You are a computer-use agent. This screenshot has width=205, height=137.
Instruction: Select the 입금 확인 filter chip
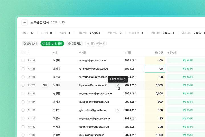click(75, 43)
